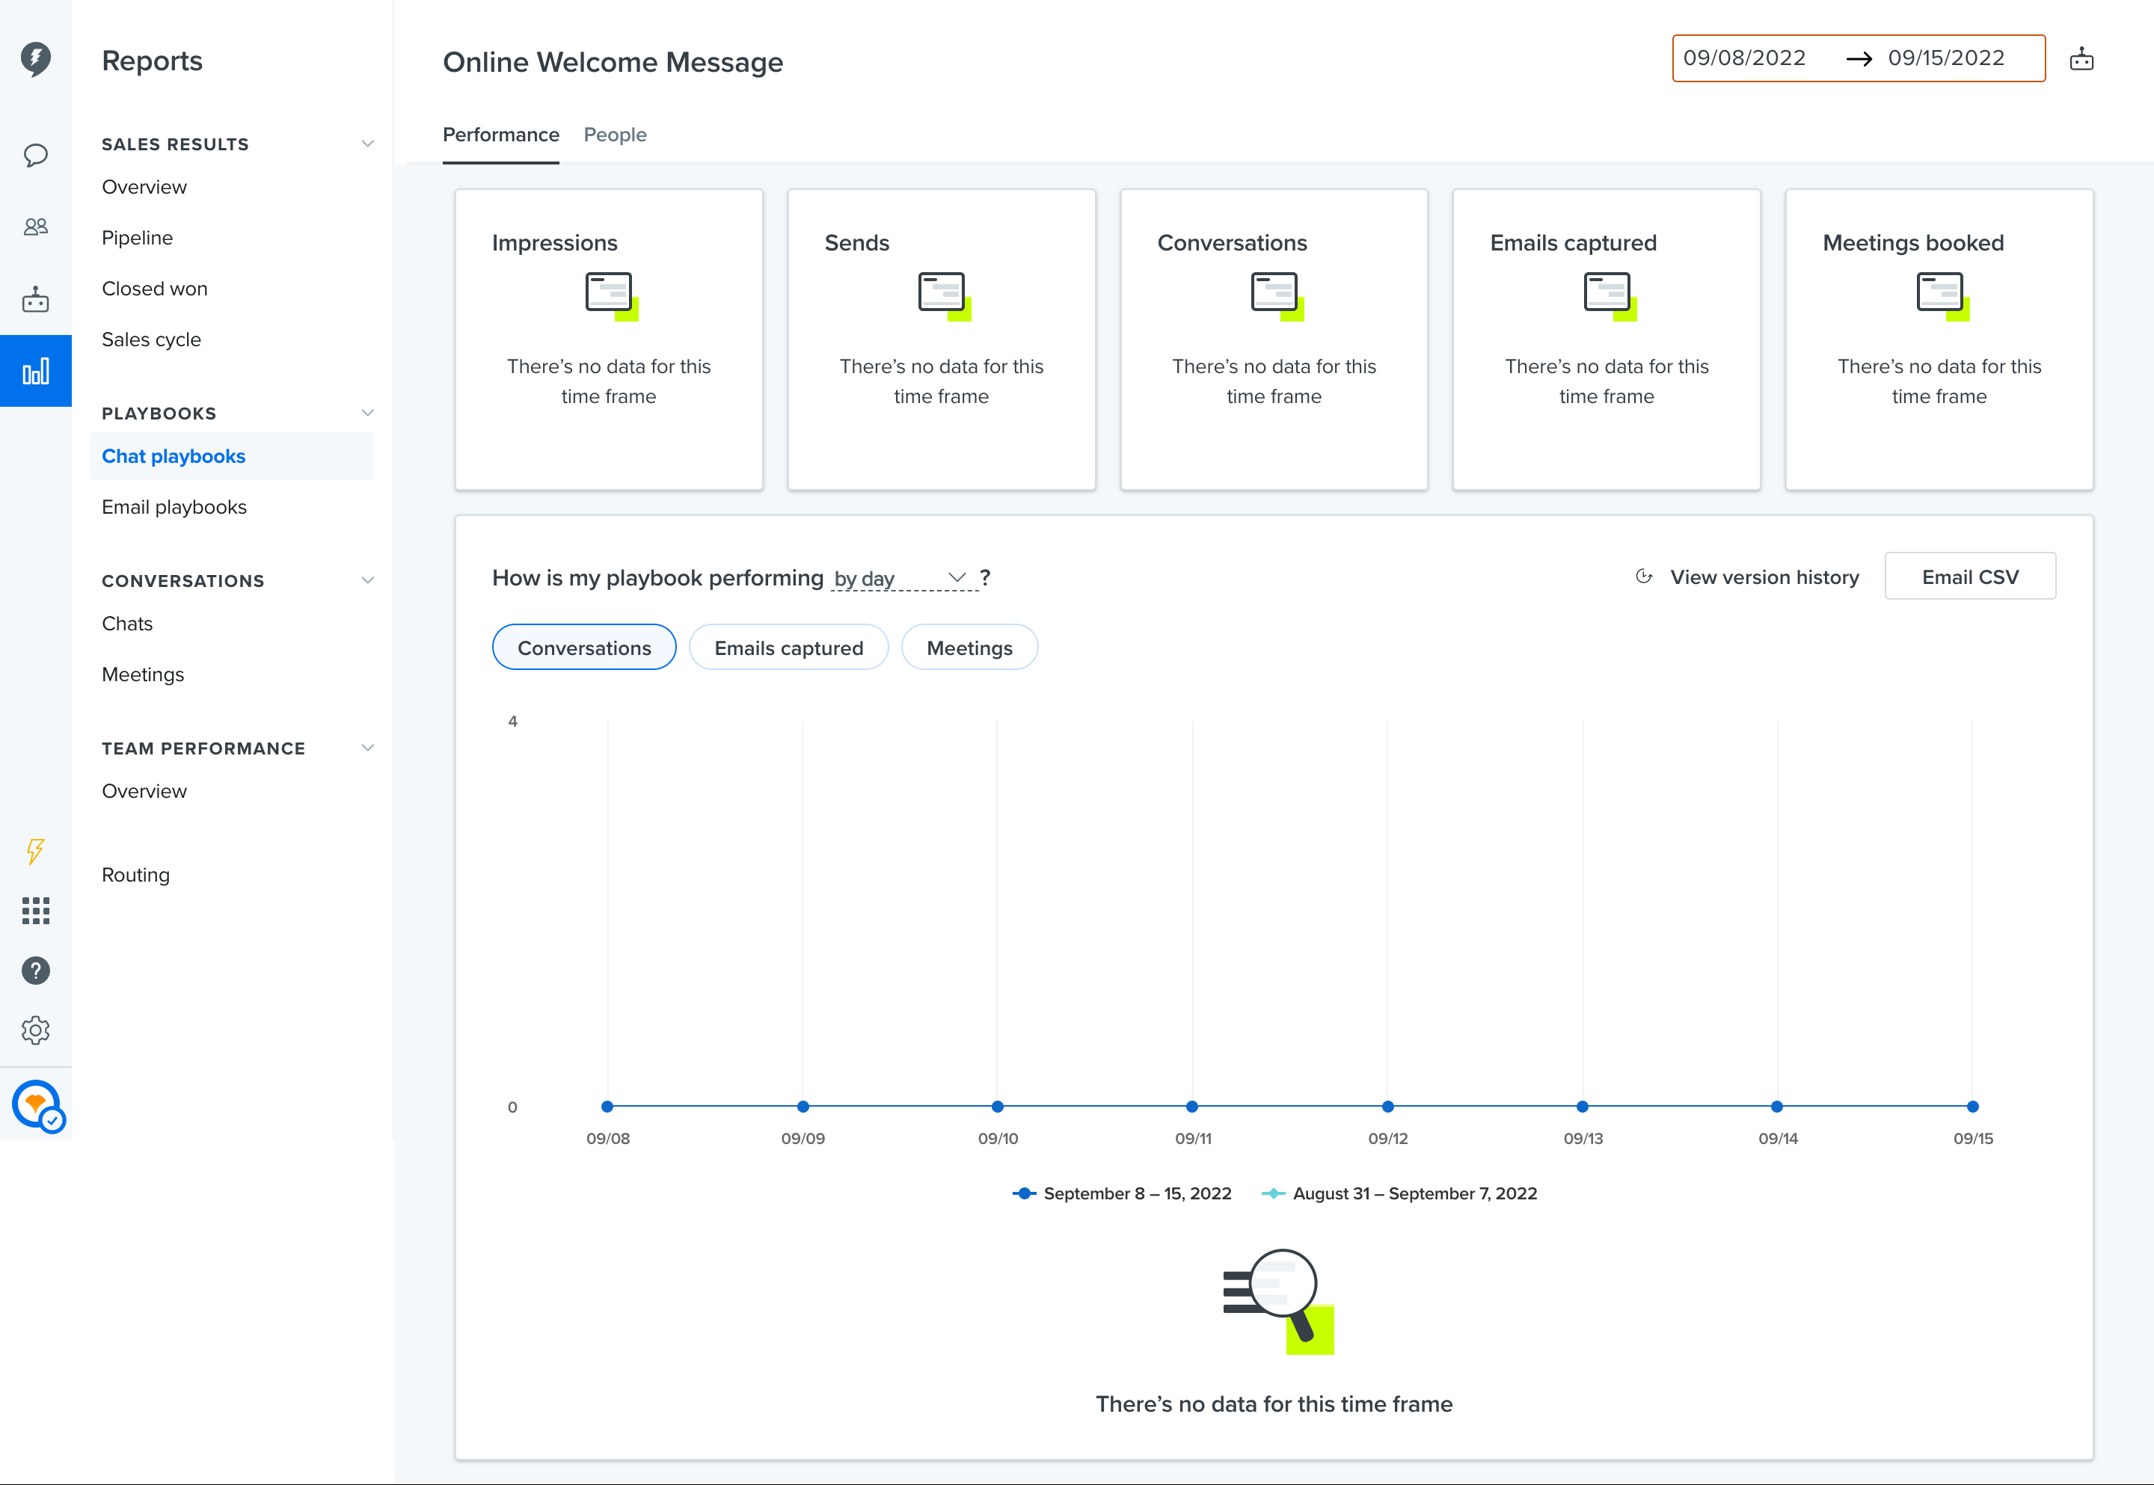This screenshot has width=2154, height=1485.
Task: Collapse the Sales Results section
Action: 367,144
